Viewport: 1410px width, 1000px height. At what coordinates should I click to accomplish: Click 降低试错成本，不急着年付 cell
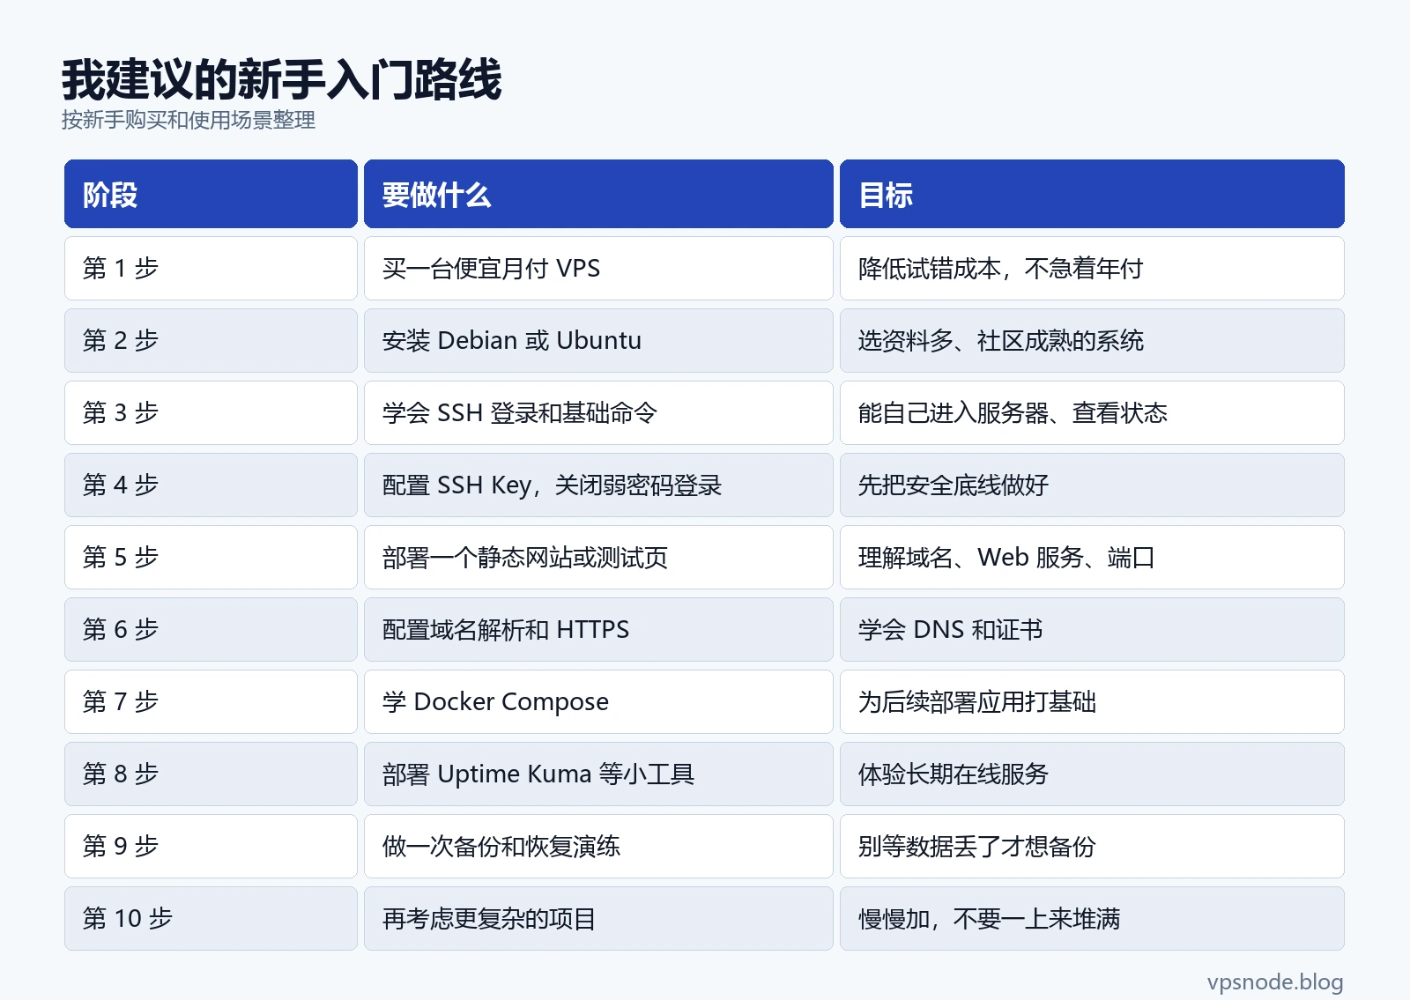point(1092,268)
